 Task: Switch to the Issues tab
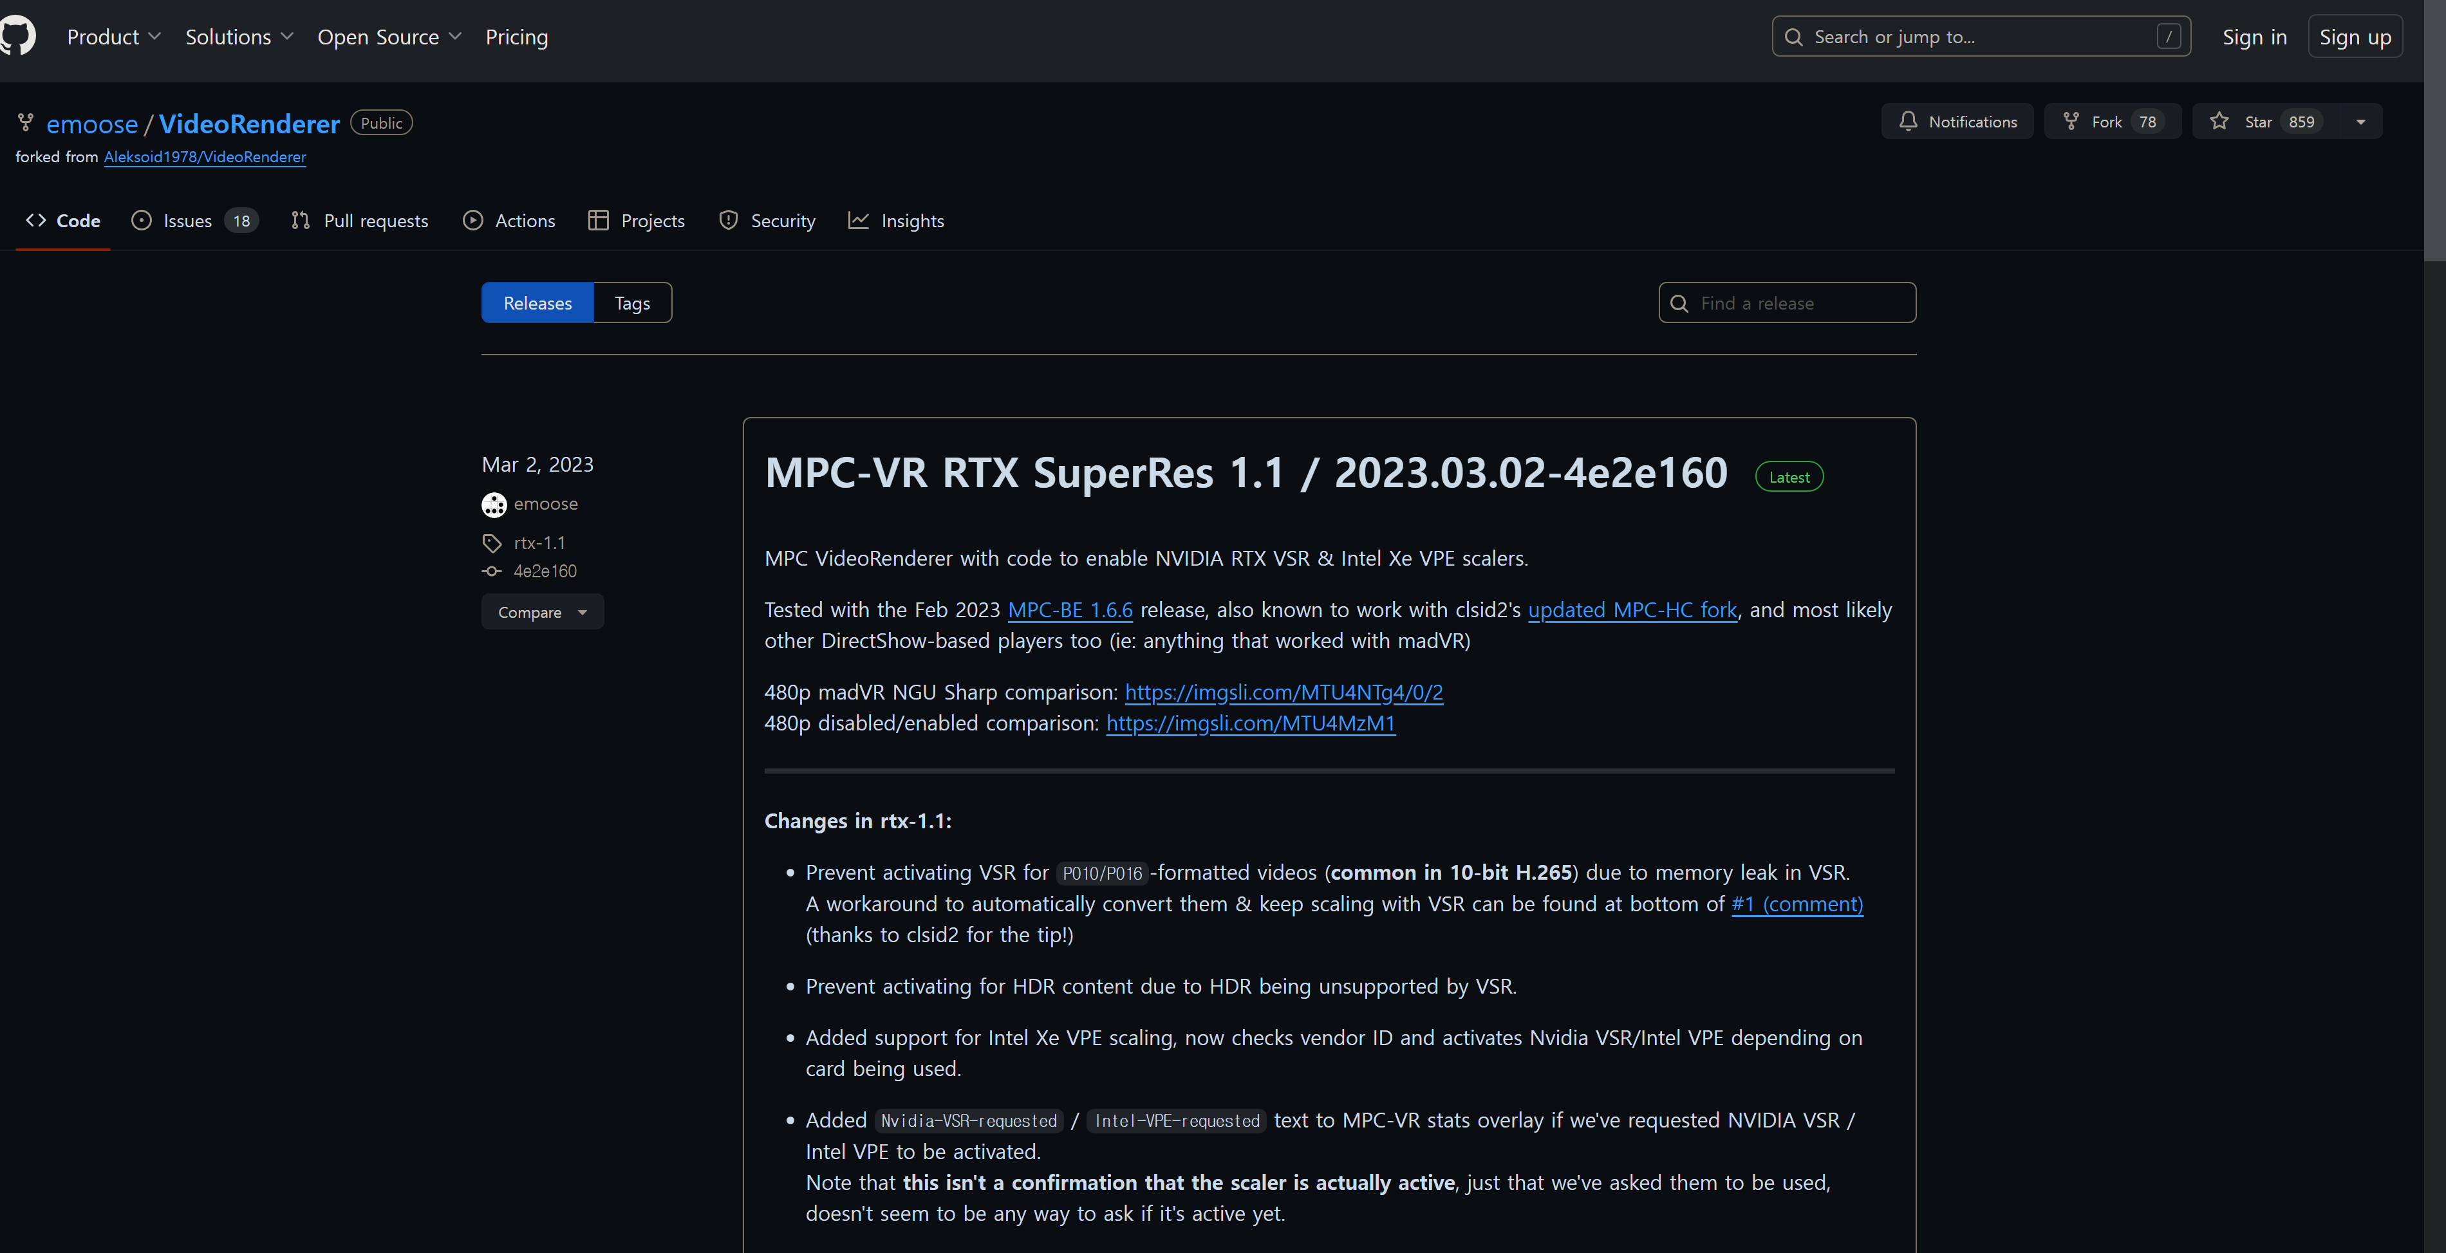click(194, 220)
